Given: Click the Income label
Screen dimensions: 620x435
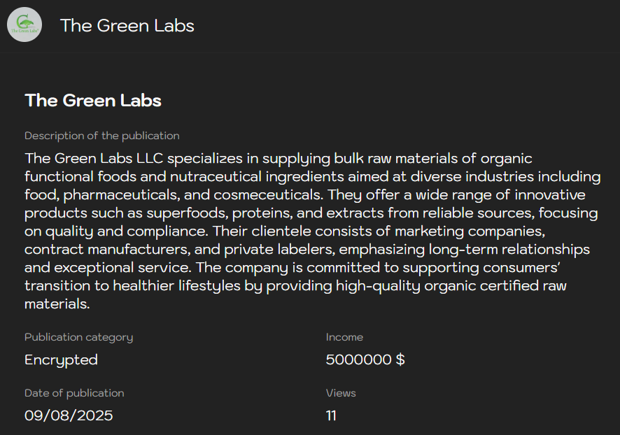Looking at the screenshot, I should click(x=344, y=337).
